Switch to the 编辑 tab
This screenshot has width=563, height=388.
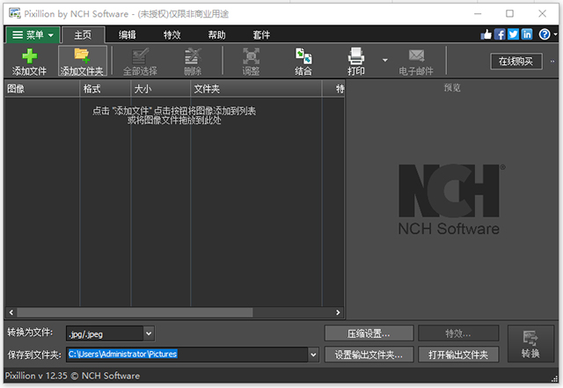[x=128, y=34]
